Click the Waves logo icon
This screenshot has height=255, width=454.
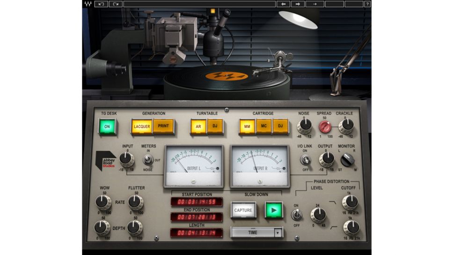[87, 4]
